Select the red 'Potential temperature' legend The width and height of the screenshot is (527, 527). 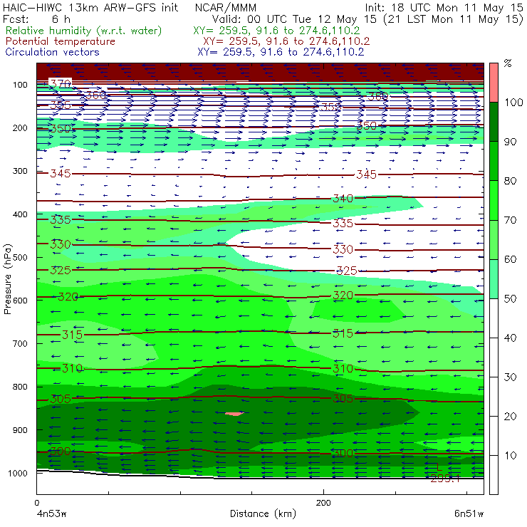click(60, 41)
